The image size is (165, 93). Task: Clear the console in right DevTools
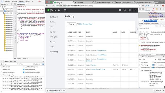[140, 59]
